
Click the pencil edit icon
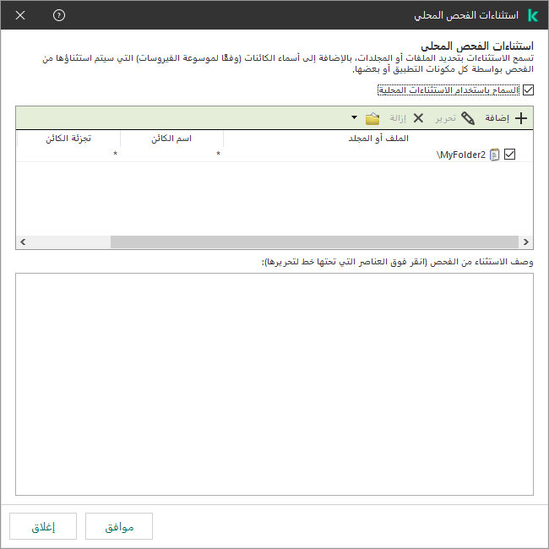468,118
